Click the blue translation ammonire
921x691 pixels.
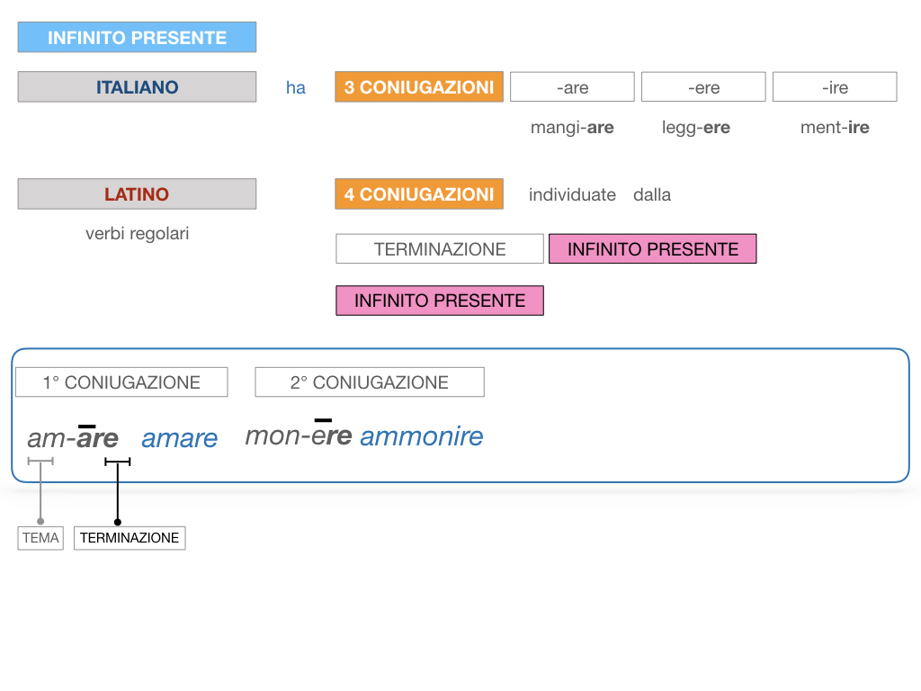[422, 436]
